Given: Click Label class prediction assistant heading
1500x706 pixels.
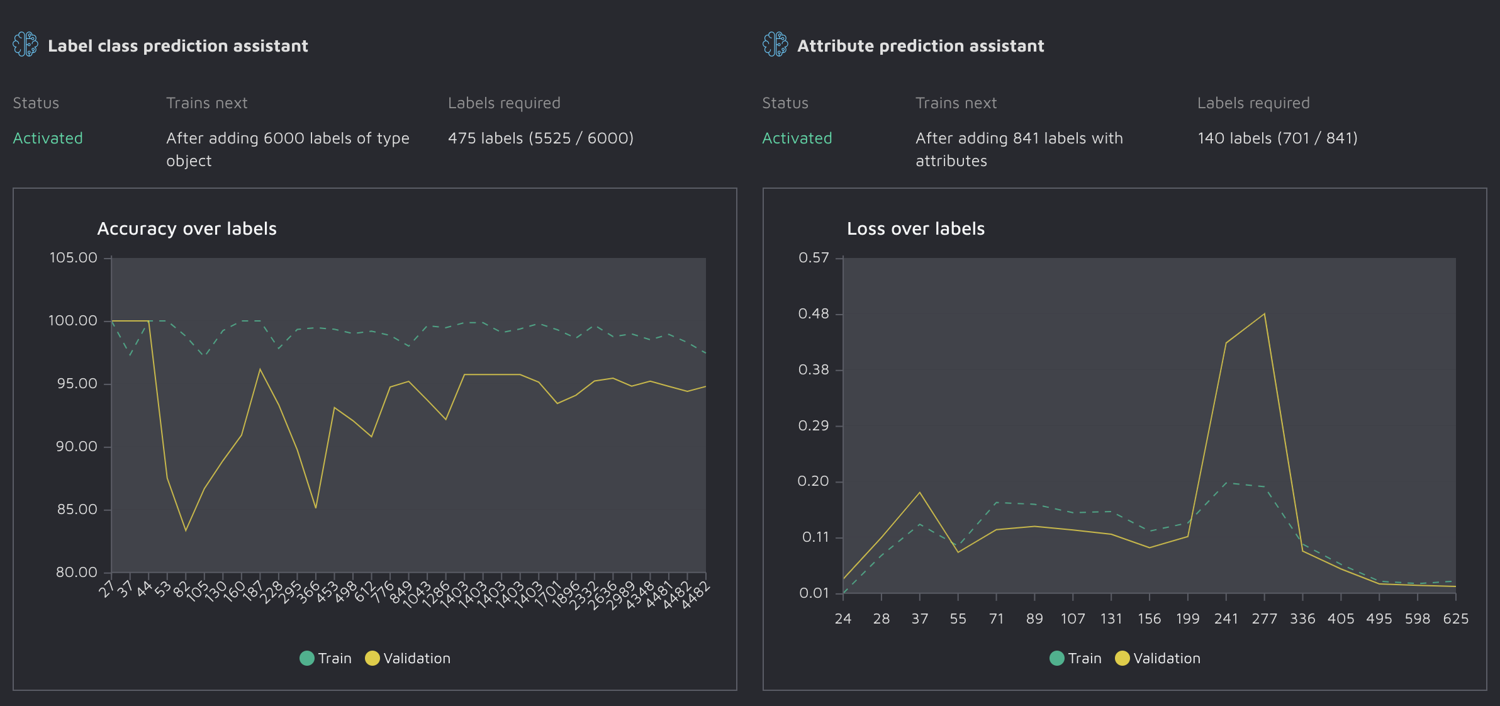Looking at the screenshot, I should tap(178, 46).
